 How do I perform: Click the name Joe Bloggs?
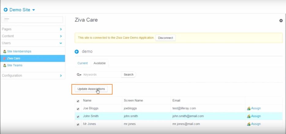click(91, 108)
